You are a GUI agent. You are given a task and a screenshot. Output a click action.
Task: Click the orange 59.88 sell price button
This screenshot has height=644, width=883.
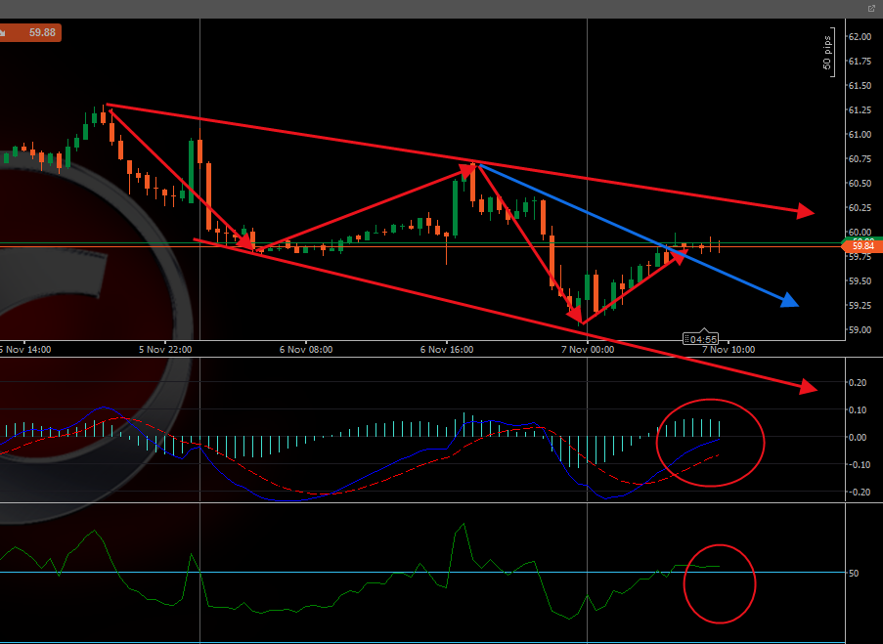[30, 32]
